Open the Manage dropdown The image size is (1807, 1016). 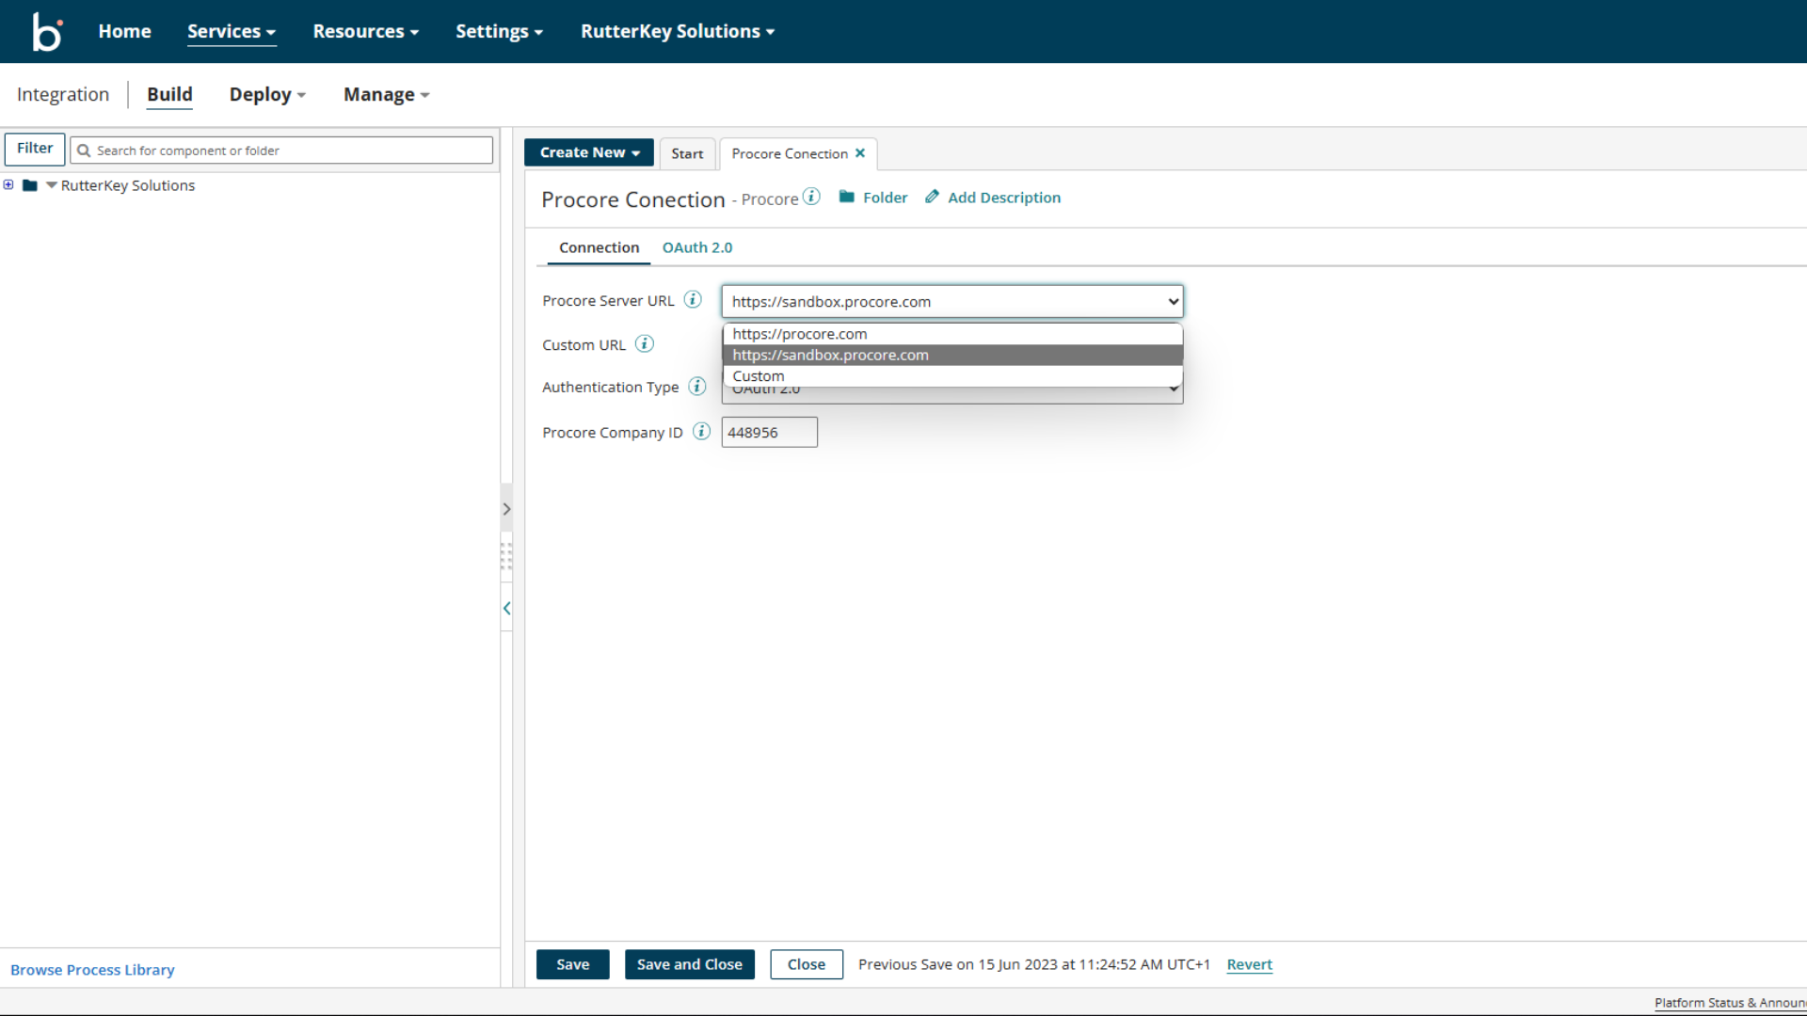387,94
